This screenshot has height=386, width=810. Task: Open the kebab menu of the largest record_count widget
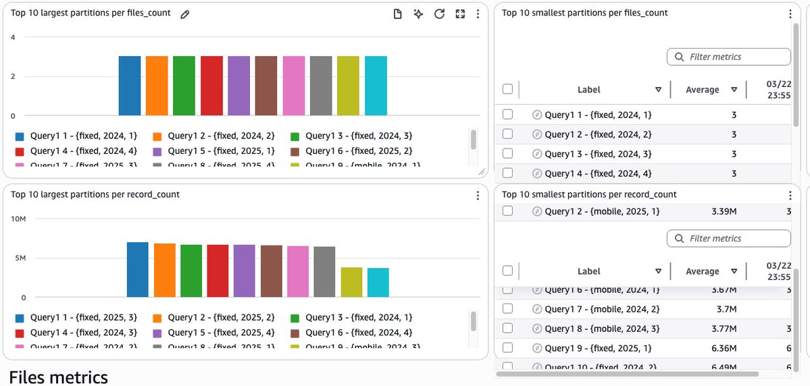tap(478, 195)
